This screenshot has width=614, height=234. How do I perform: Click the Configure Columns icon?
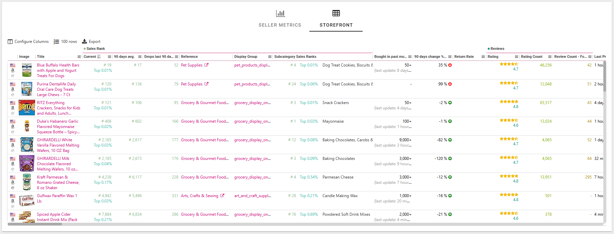(x=10, y=42)
